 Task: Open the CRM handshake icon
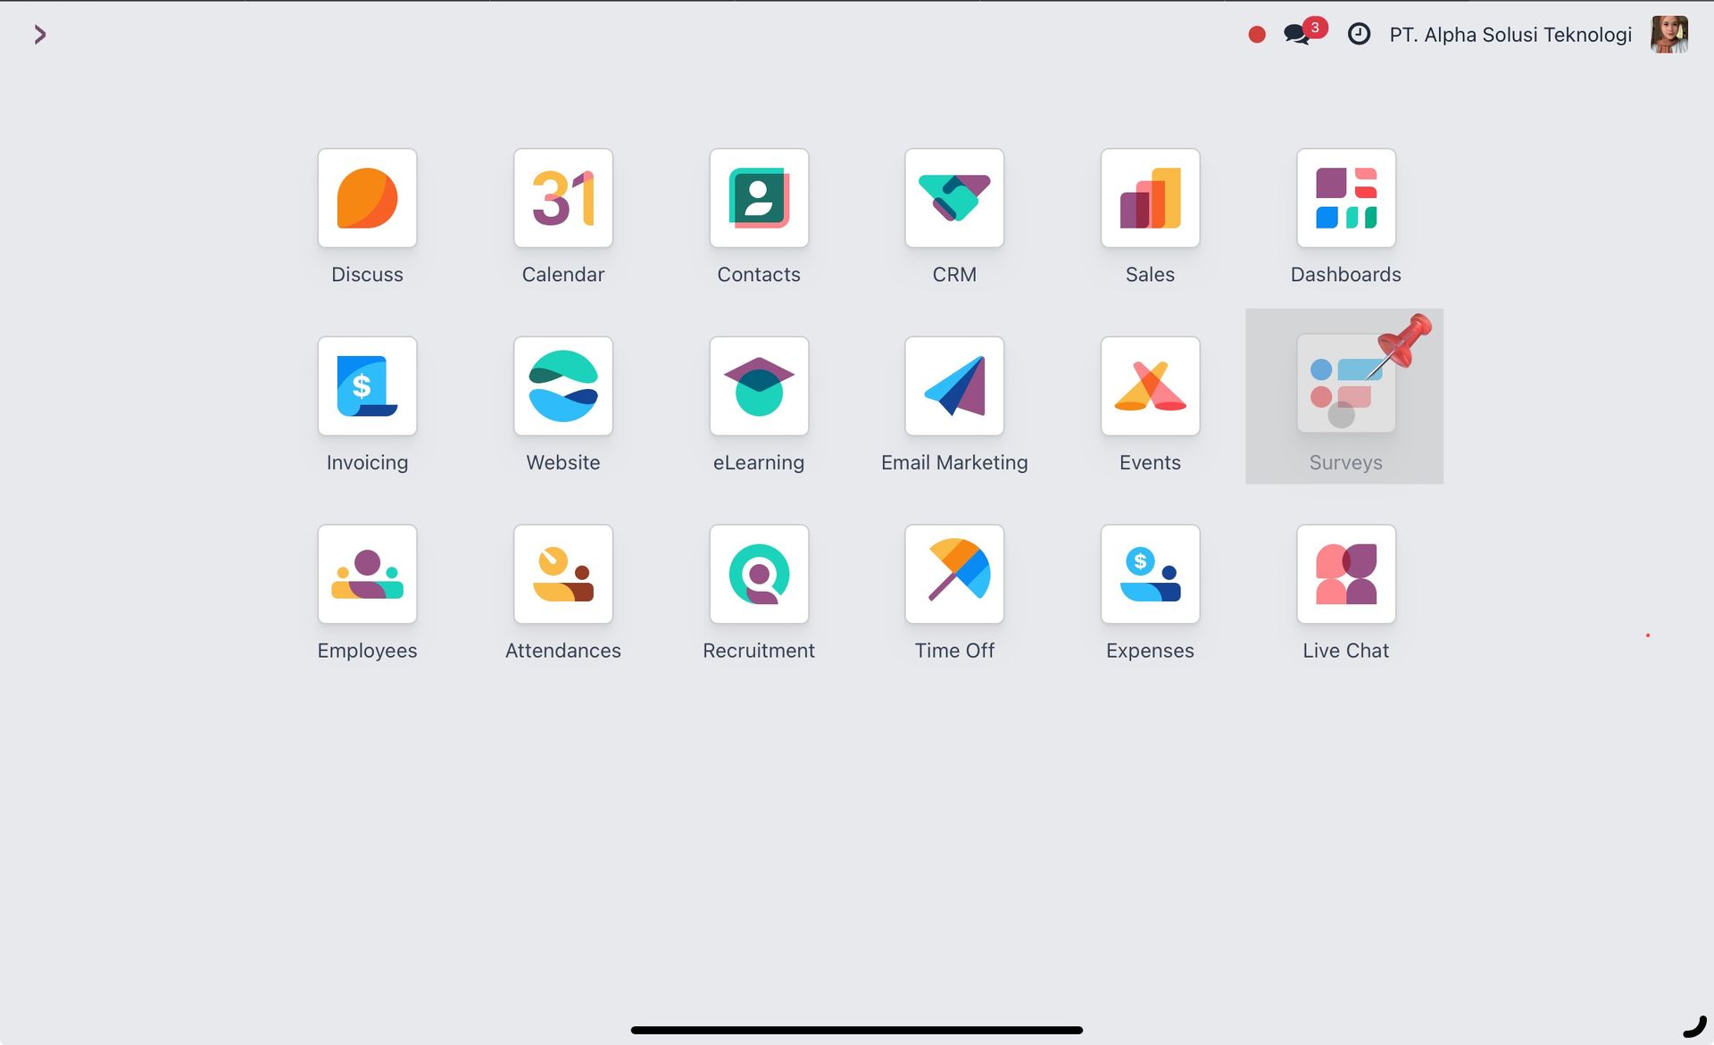[954, 198]
